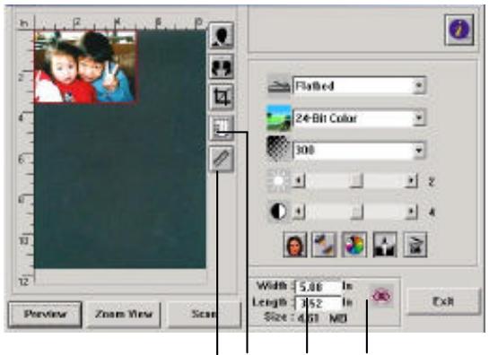Click the contrast slider thumb
This screenshot has width=489, height=355.
click(x=356, y=212)
